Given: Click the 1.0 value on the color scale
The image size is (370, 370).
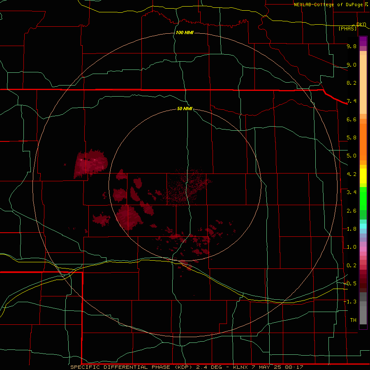Looking at the screenshot, I should pyautogui.click(x=351, y=247).
